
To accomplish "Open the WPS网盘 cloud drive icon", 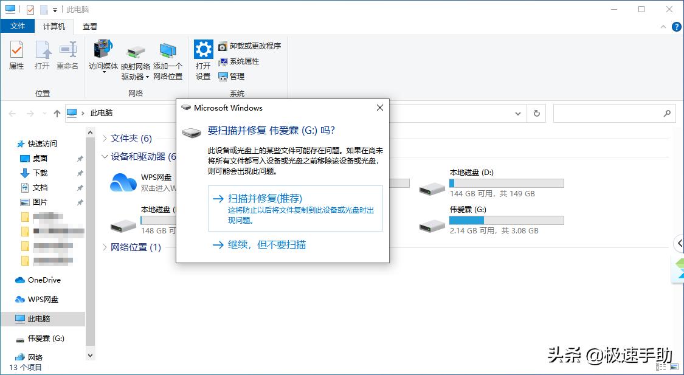I will [124, 182].
